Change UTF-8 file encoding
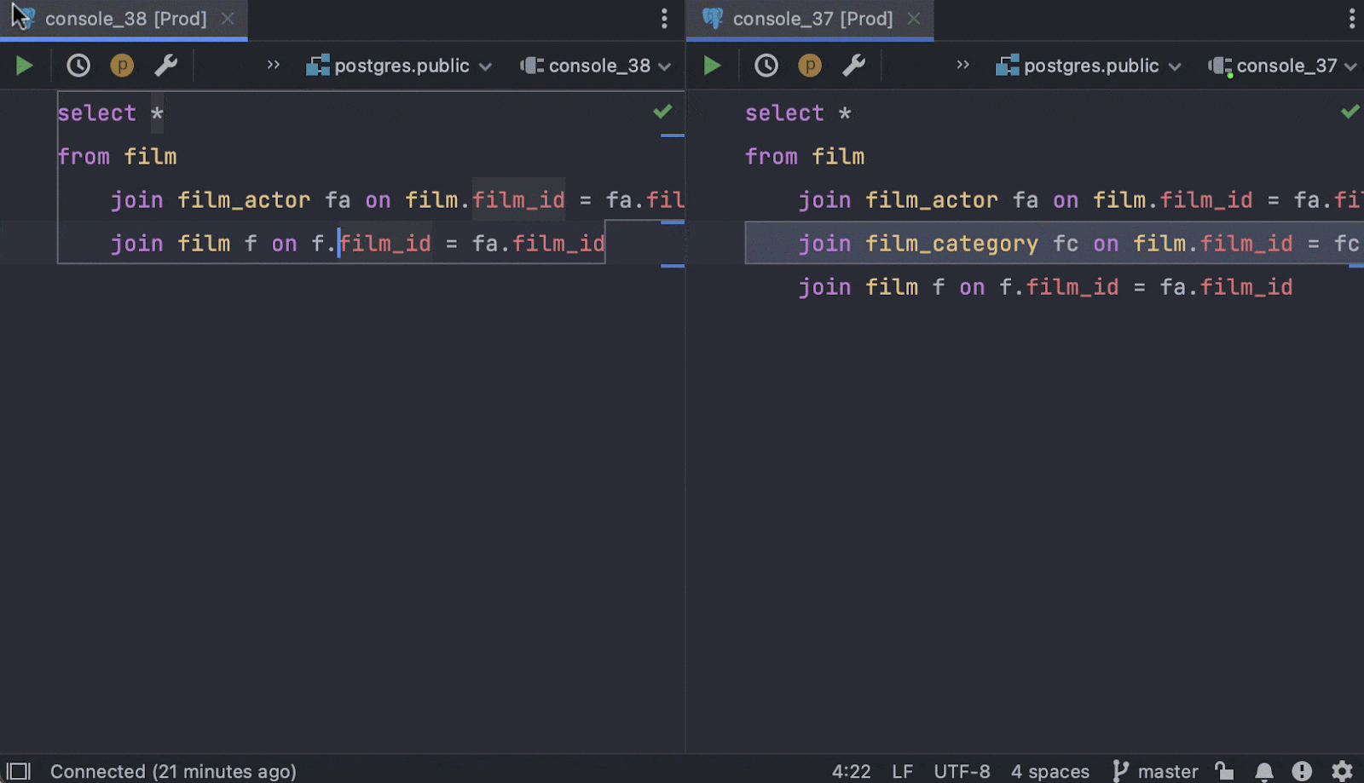Image resolution: width=1364 pixels, height=783 pixels. coord(962,771)
